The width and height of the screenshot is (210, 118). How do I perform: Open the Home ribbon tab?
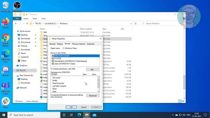(26, 19)
